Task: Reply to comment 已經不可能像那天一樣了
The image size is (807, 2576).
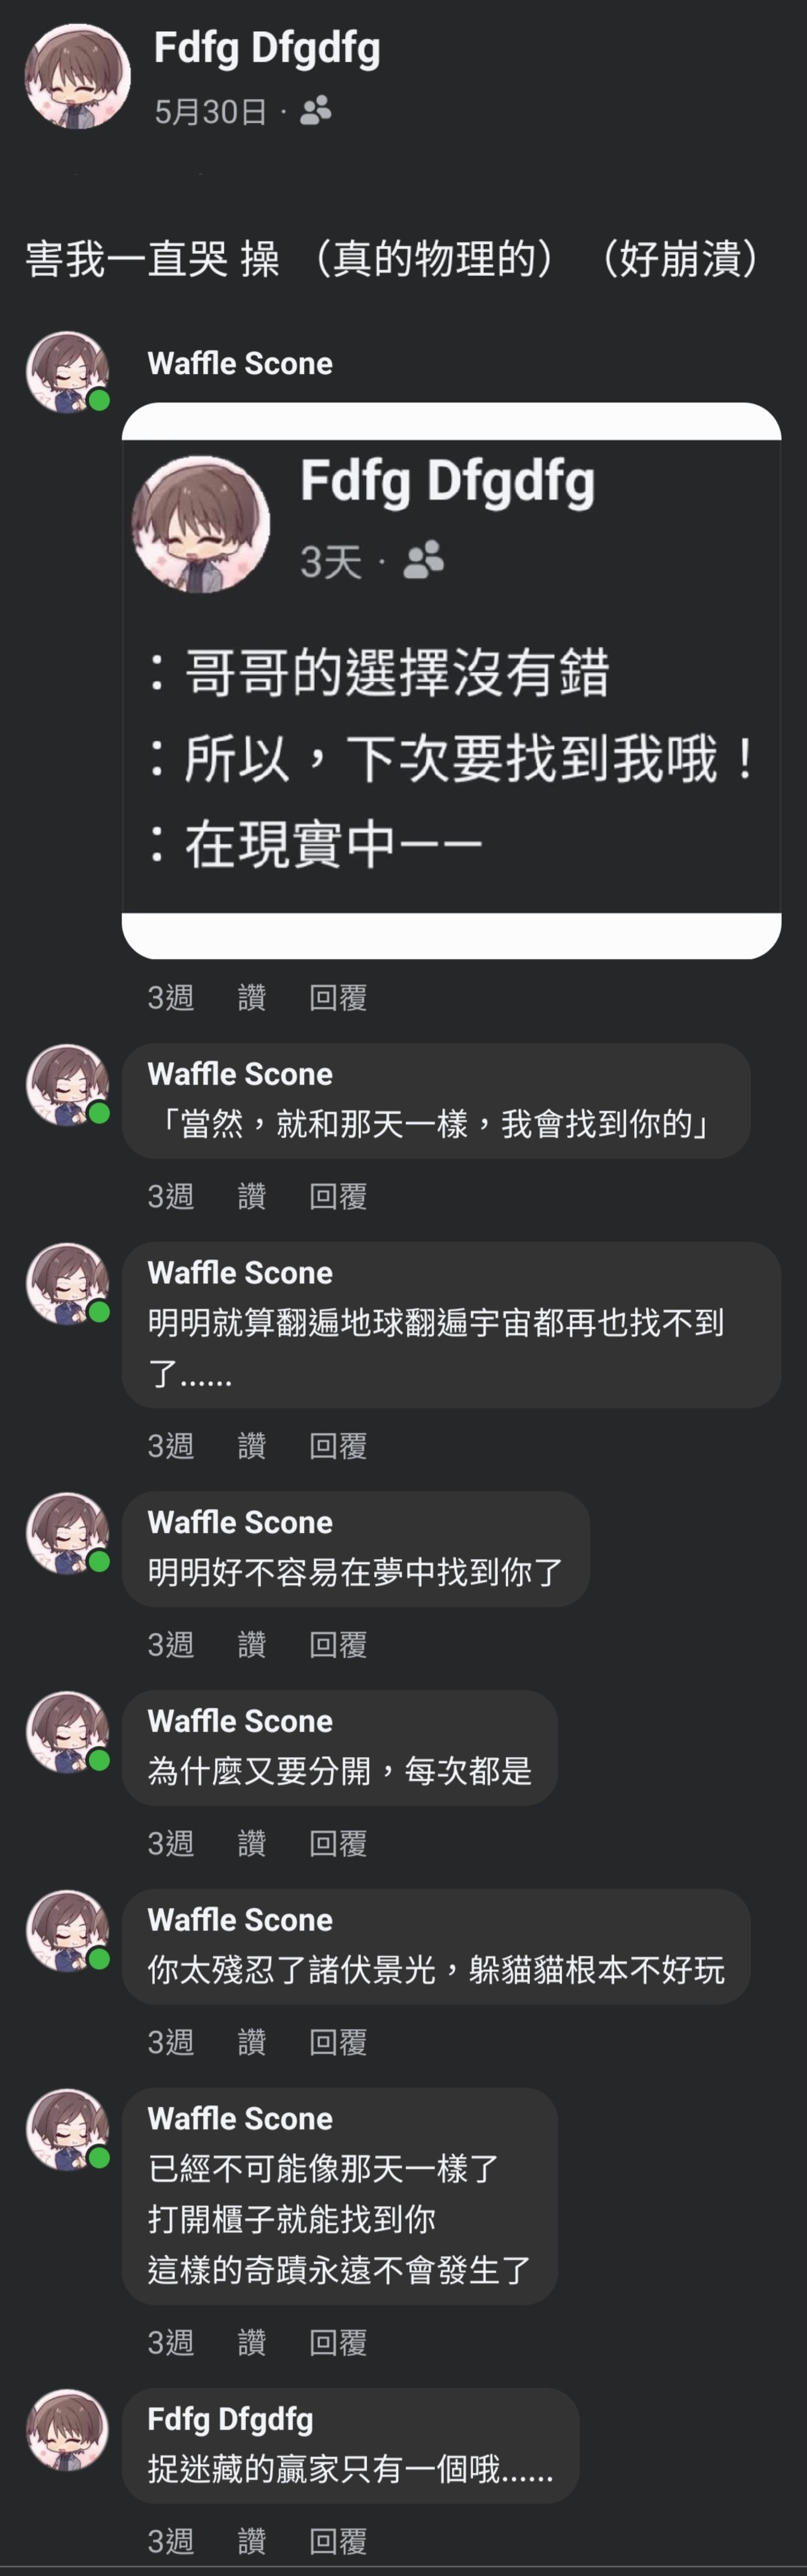Action: (338, 2342)
